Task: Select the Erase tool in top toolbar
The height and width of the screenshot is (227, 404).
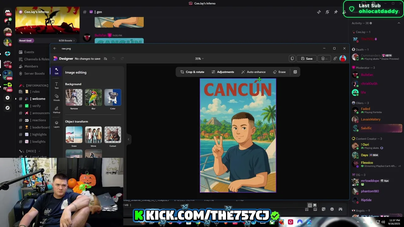Action: click(x=279, y=72)
